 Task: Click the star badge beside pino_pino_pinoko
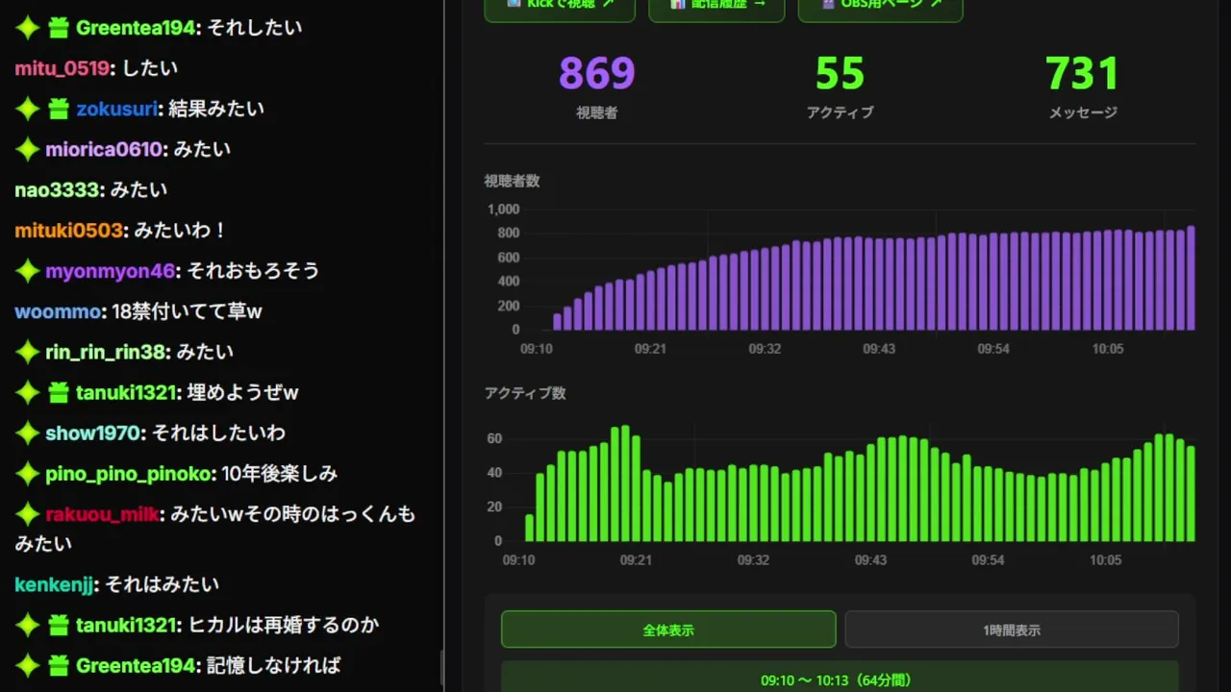tap(28, 474)
